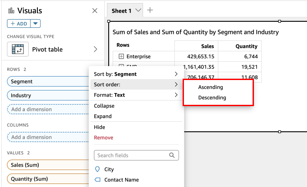
Task: Expand the Enterprise row plus icon
Action: tap(121, 57)
